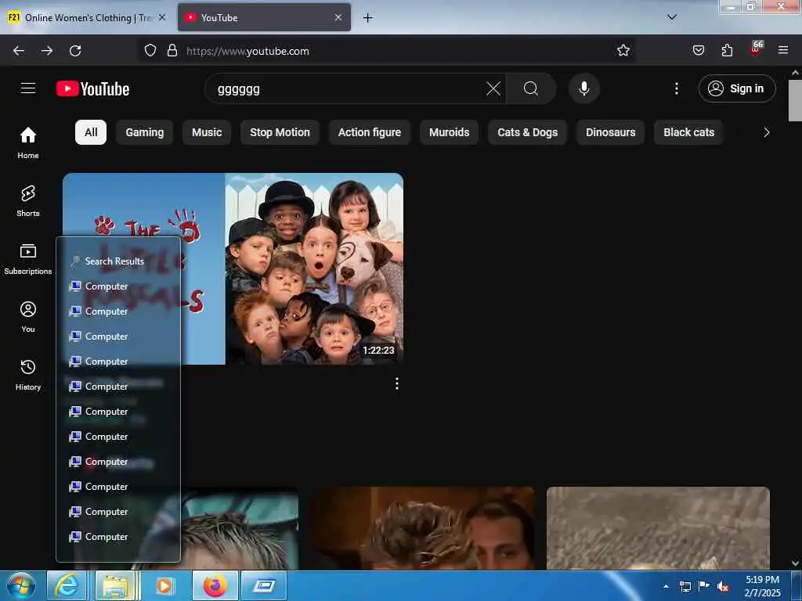The height and width of the screenshot is (601, 802).
Task: Go back with the browser back arrow
Action: click(x=19, y=51)
